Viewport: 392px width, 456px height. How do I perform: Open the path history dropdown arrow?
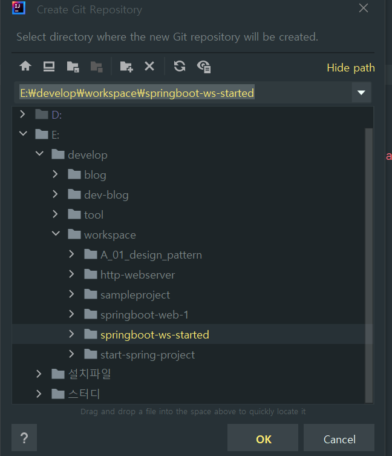(x=361, y=93)
